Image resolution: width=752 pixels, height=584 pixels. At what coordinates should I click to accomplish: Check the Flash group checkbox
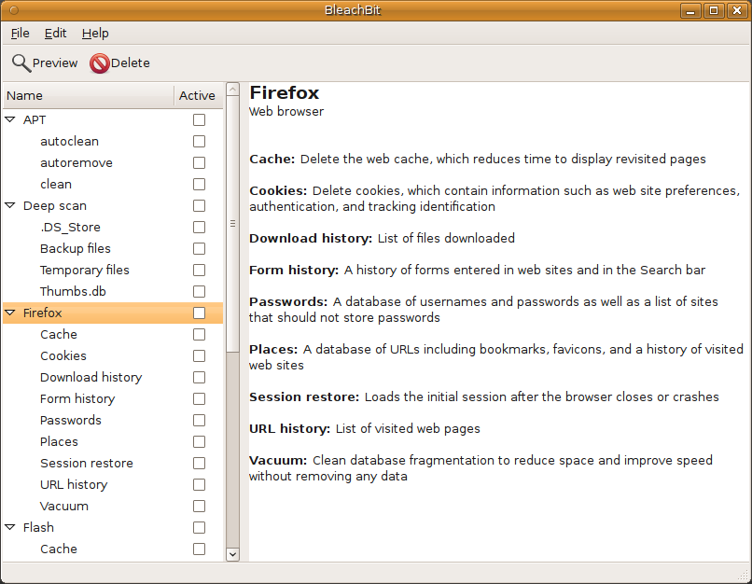pos(199,527)
